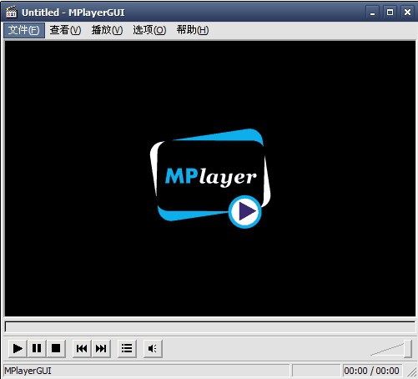Mute audio with the speaker icon

point(153,348)
